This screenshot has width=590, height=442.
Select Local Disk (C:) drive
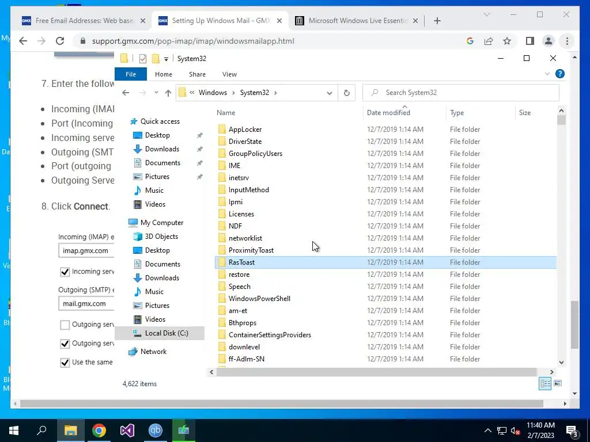(160, 333)
